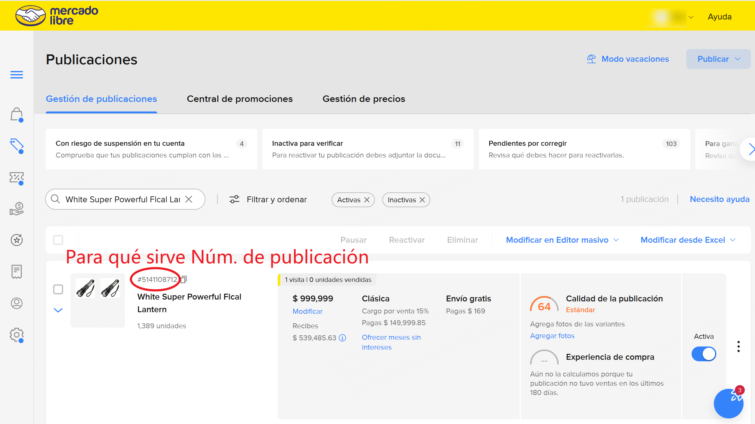Check the White Super Powerful Flcal Lantern checkbox
This screenshot has height=424, width=755.
[x=58, y=289]
